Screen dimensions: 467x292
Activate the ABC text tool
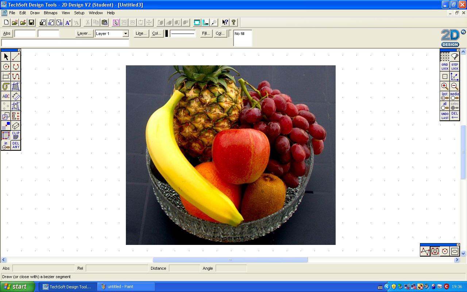click(6, 96)
